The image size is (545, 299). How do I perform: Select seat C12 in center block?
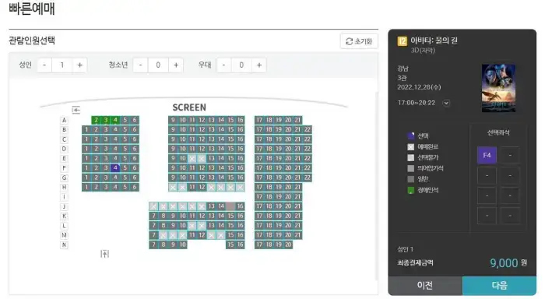(x=202, y=139)
